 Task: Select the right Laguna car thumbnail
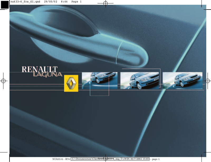(x=183, y=80)
